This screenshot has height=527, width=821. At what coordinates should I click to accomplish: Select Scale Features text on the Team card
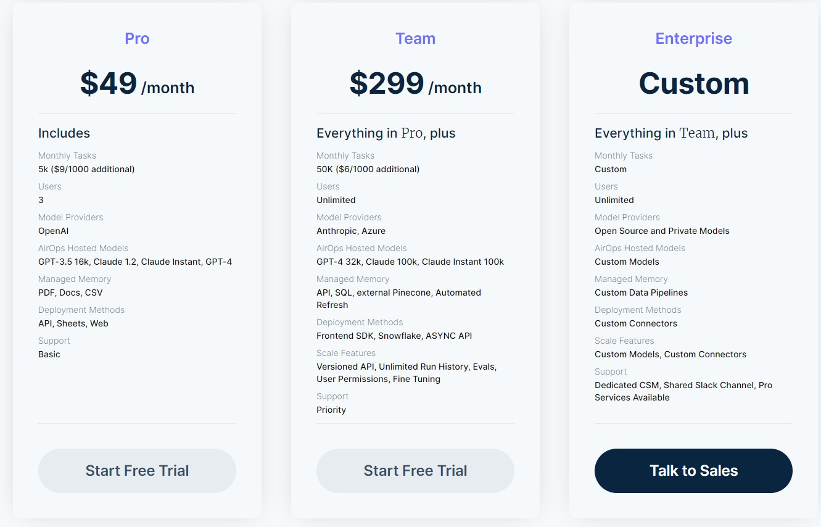click(346, 352)
